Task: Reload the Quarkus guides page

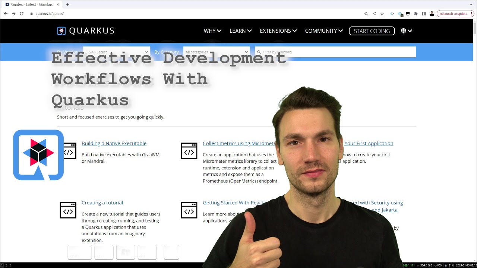Action: [x=22, y=14]
